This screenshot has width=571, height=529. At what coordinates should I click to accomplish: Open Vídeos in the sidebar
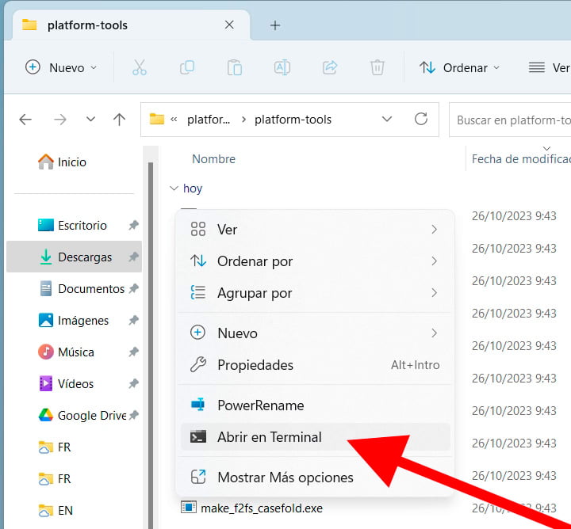tap(66, 383)
